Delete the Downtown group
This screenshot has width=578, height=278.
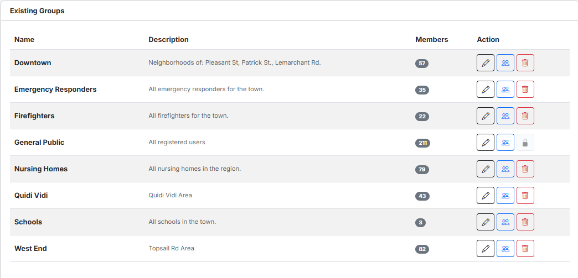click(525, 63)
